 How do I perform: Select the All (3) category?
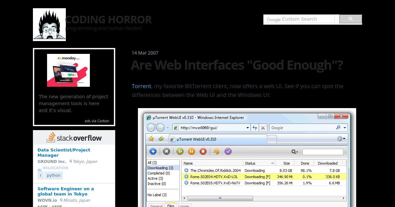coord(163,163)
